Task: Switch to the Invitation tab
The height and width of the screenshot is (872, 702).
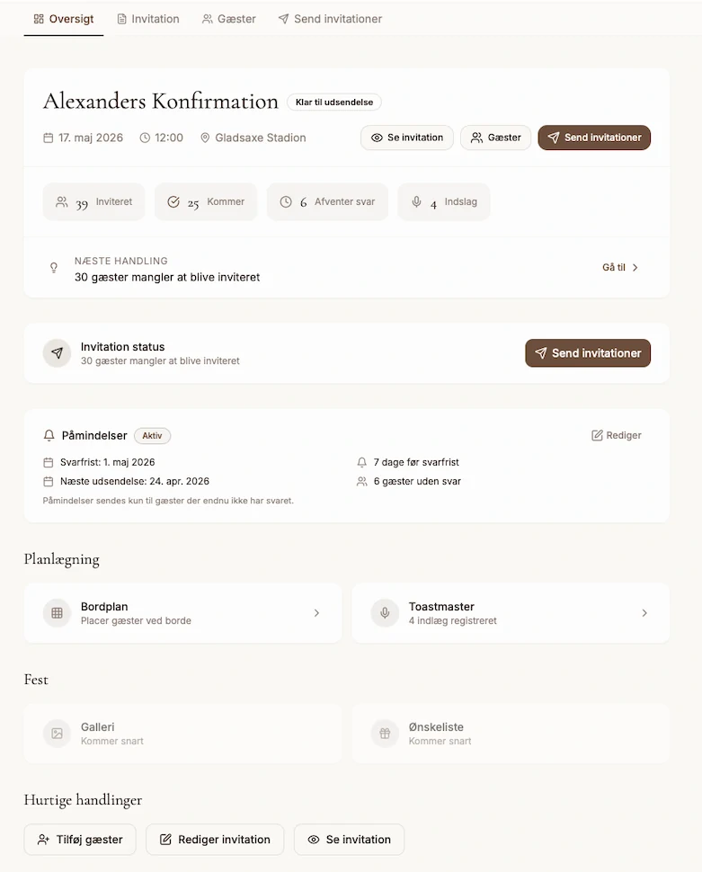Action: pos(147,18)
